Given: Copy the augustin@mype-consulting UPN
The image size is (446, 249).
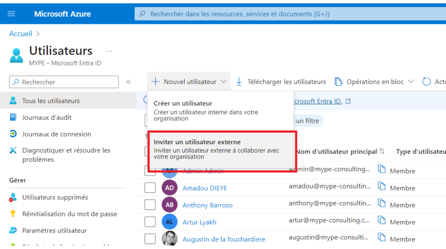Looking at the screenshot, I should (382, 237).
